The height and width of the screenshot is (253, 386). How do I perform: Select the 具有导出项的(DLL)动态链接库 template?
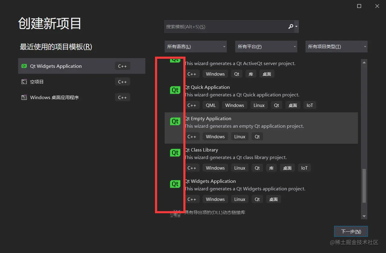click(261, 213)
